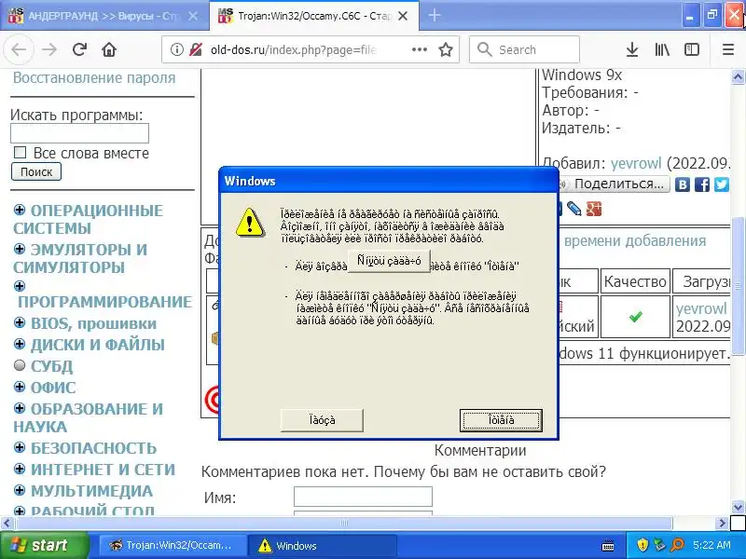Go forward with the browser forward arrow
The height and width of the screenshot is (559, 746).
click(x=49, y=49)
